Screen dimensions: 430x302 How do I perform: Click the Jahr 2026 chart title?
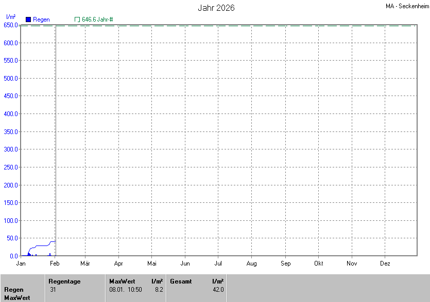coord(216,8)
